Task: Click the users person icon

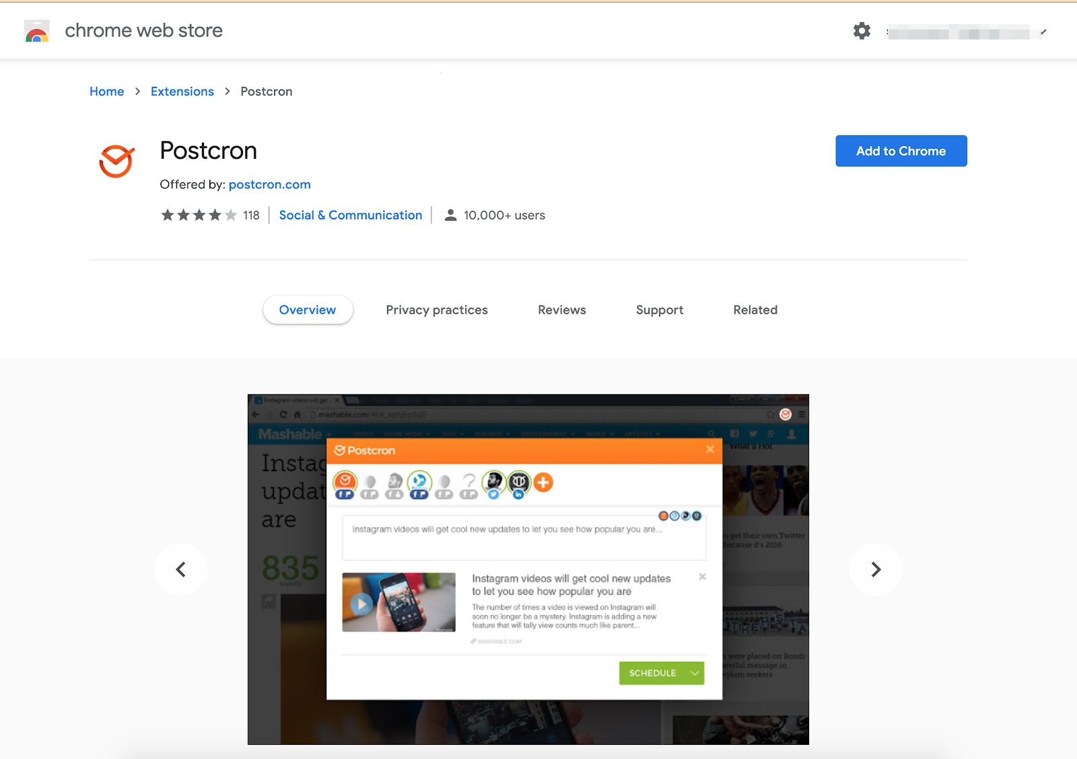Action: (x=451, y=215)
